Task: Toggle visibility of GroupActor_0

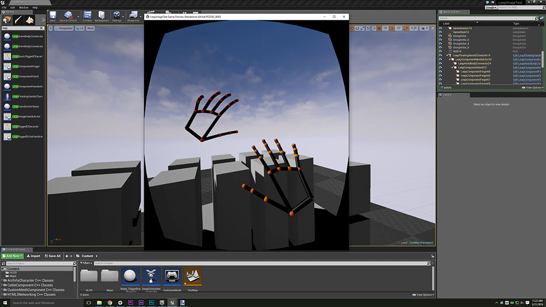Action: [441, 40]
